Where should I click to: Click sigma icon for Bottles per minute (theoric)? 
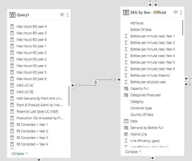pyautogui.click(x=126, y=75)
